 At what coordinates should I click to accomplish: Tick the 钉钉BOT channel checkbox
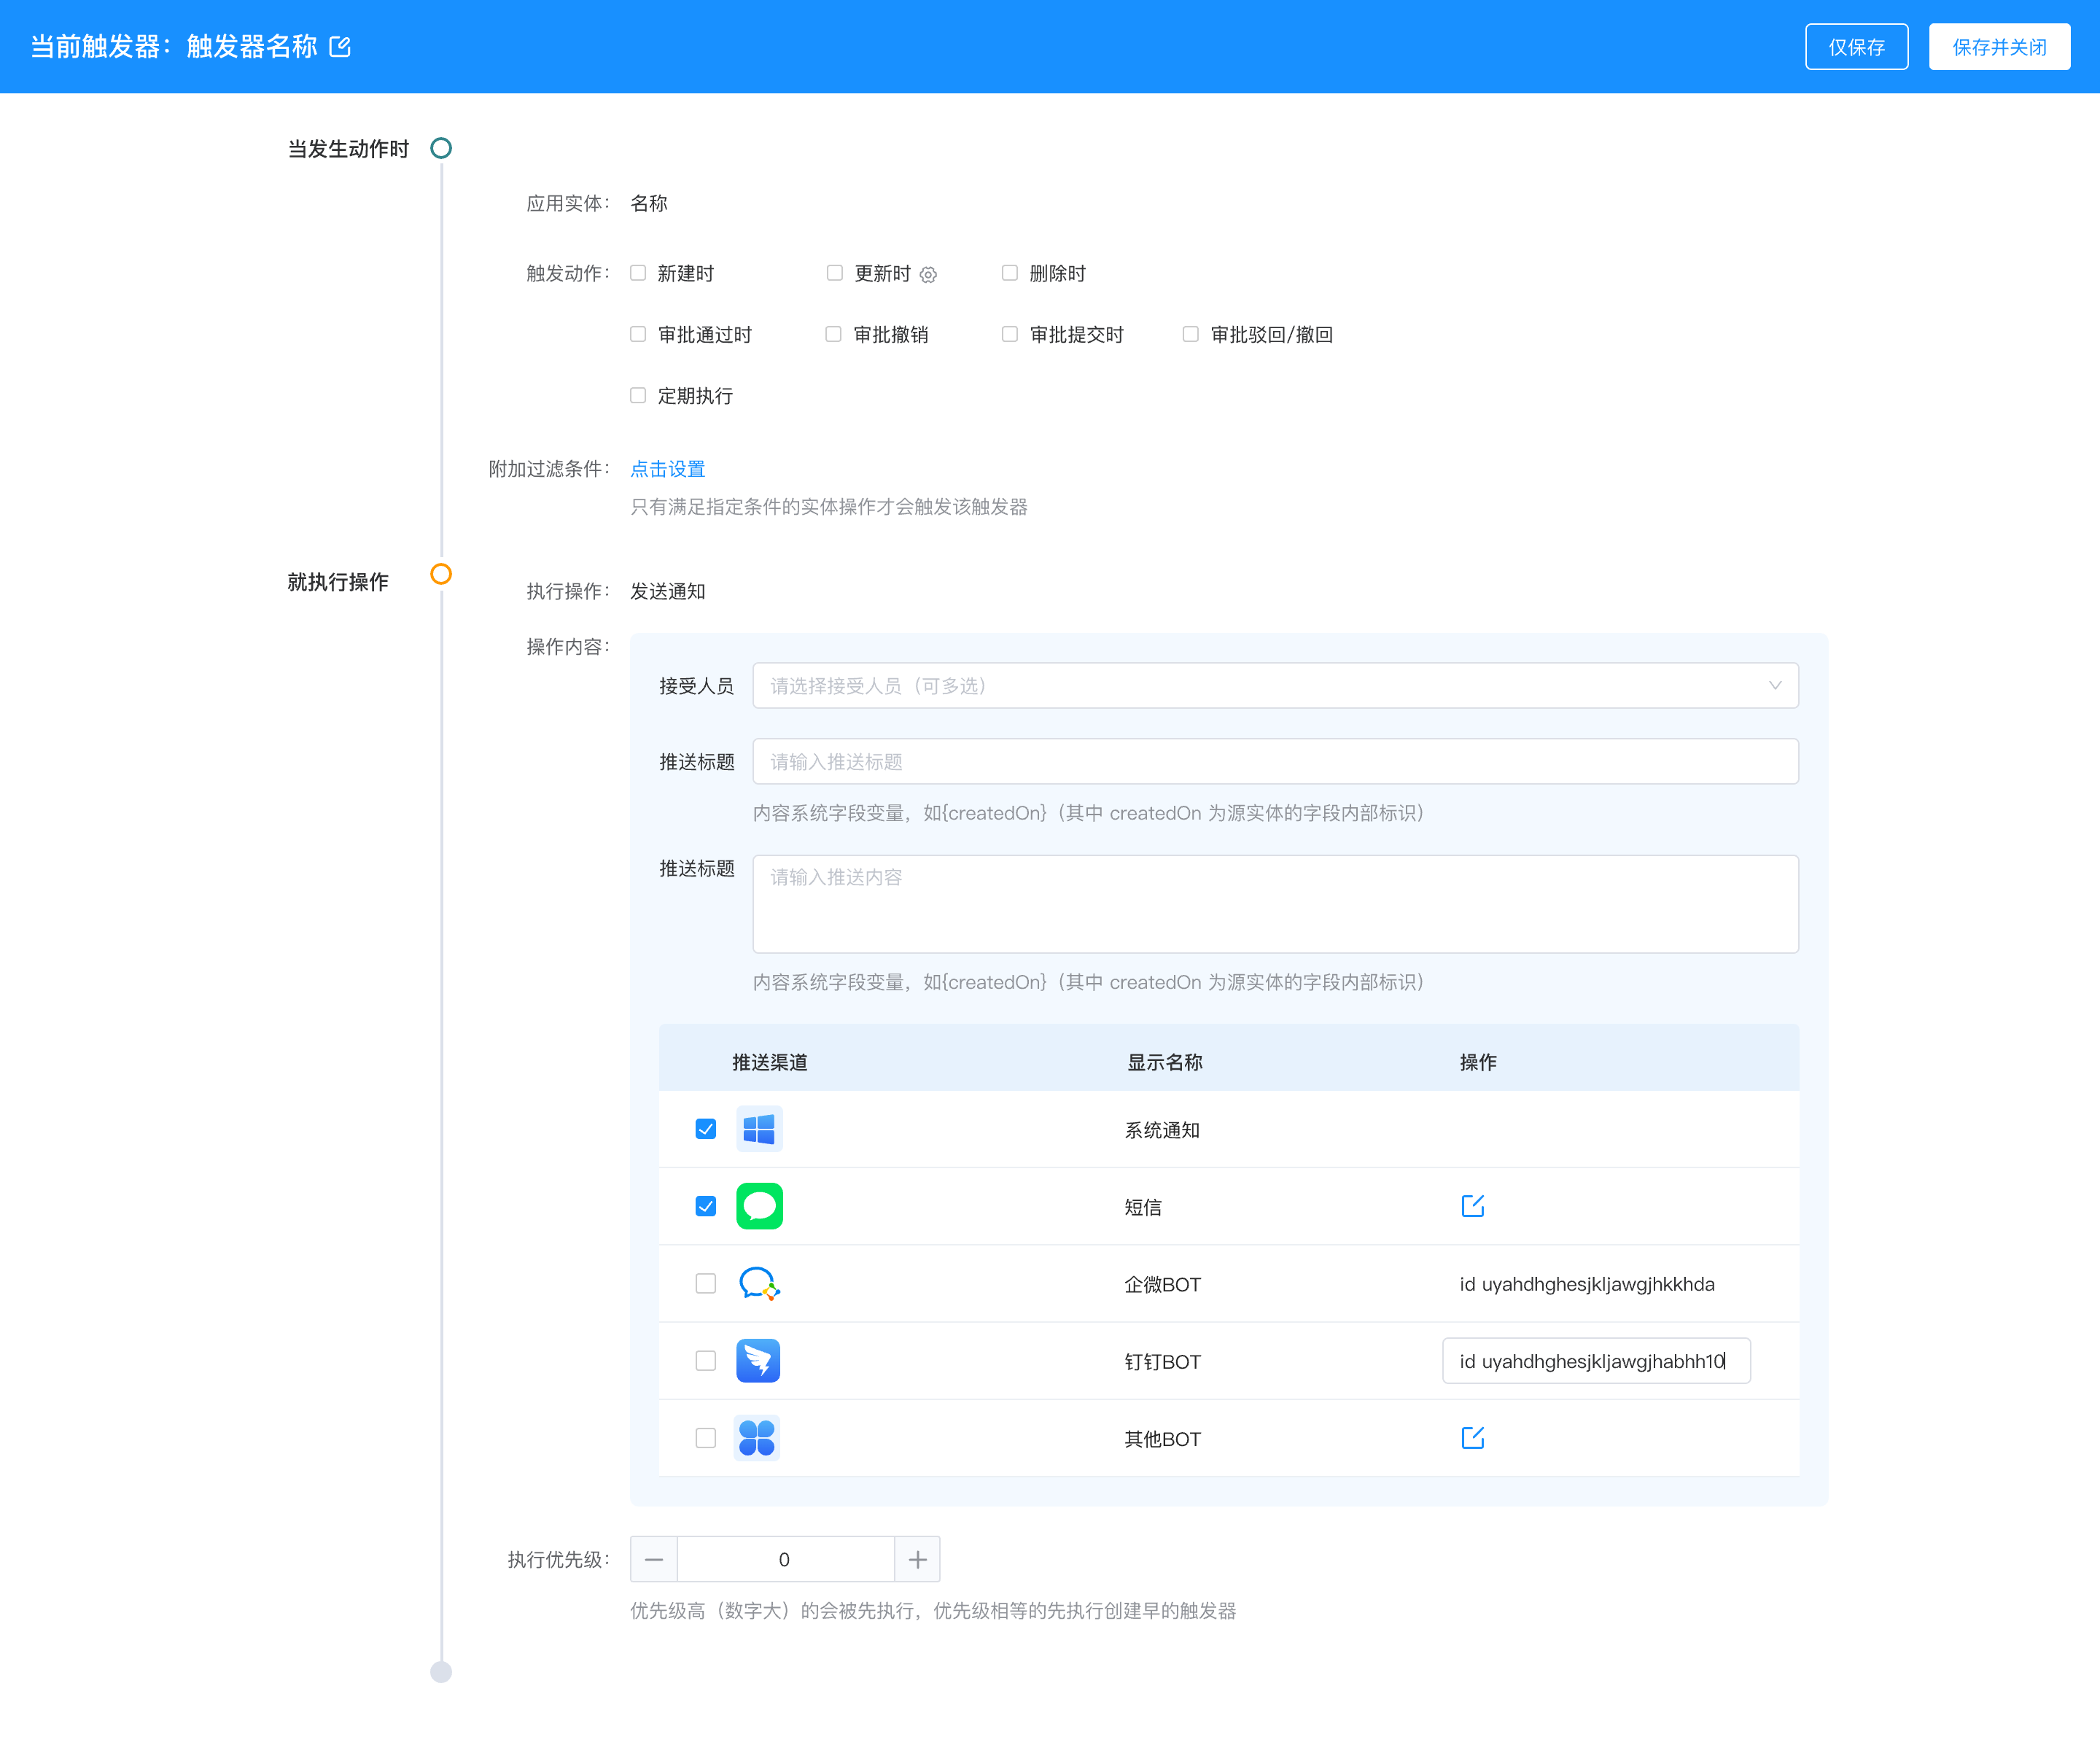click(x=706, y=1361)
